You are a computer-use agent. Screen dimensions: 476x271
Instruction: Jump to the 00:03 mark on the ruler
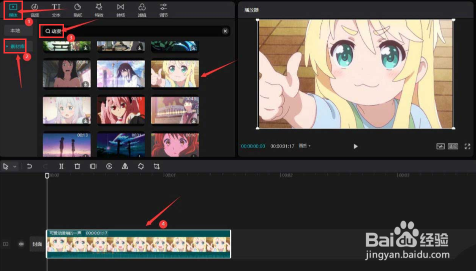[403, 175]
